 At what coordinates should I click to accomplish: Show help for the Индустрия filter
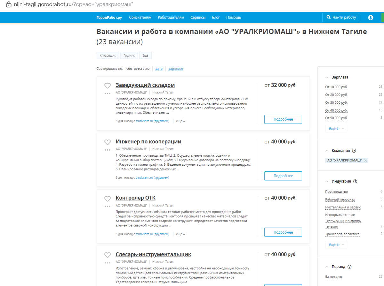pyautogui.click(x=355, y=181)
